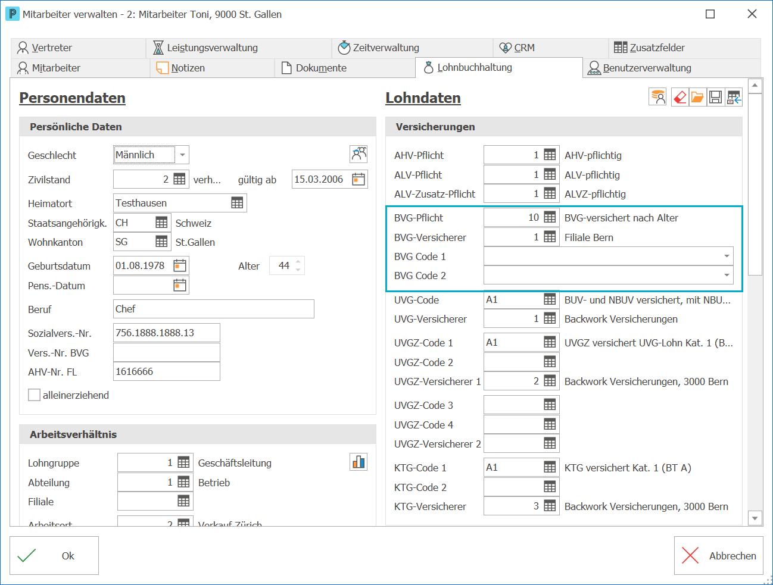Open the lookup table for AHV-Pflicht
This screenshot has width=773, height=585.
[550, 155]
